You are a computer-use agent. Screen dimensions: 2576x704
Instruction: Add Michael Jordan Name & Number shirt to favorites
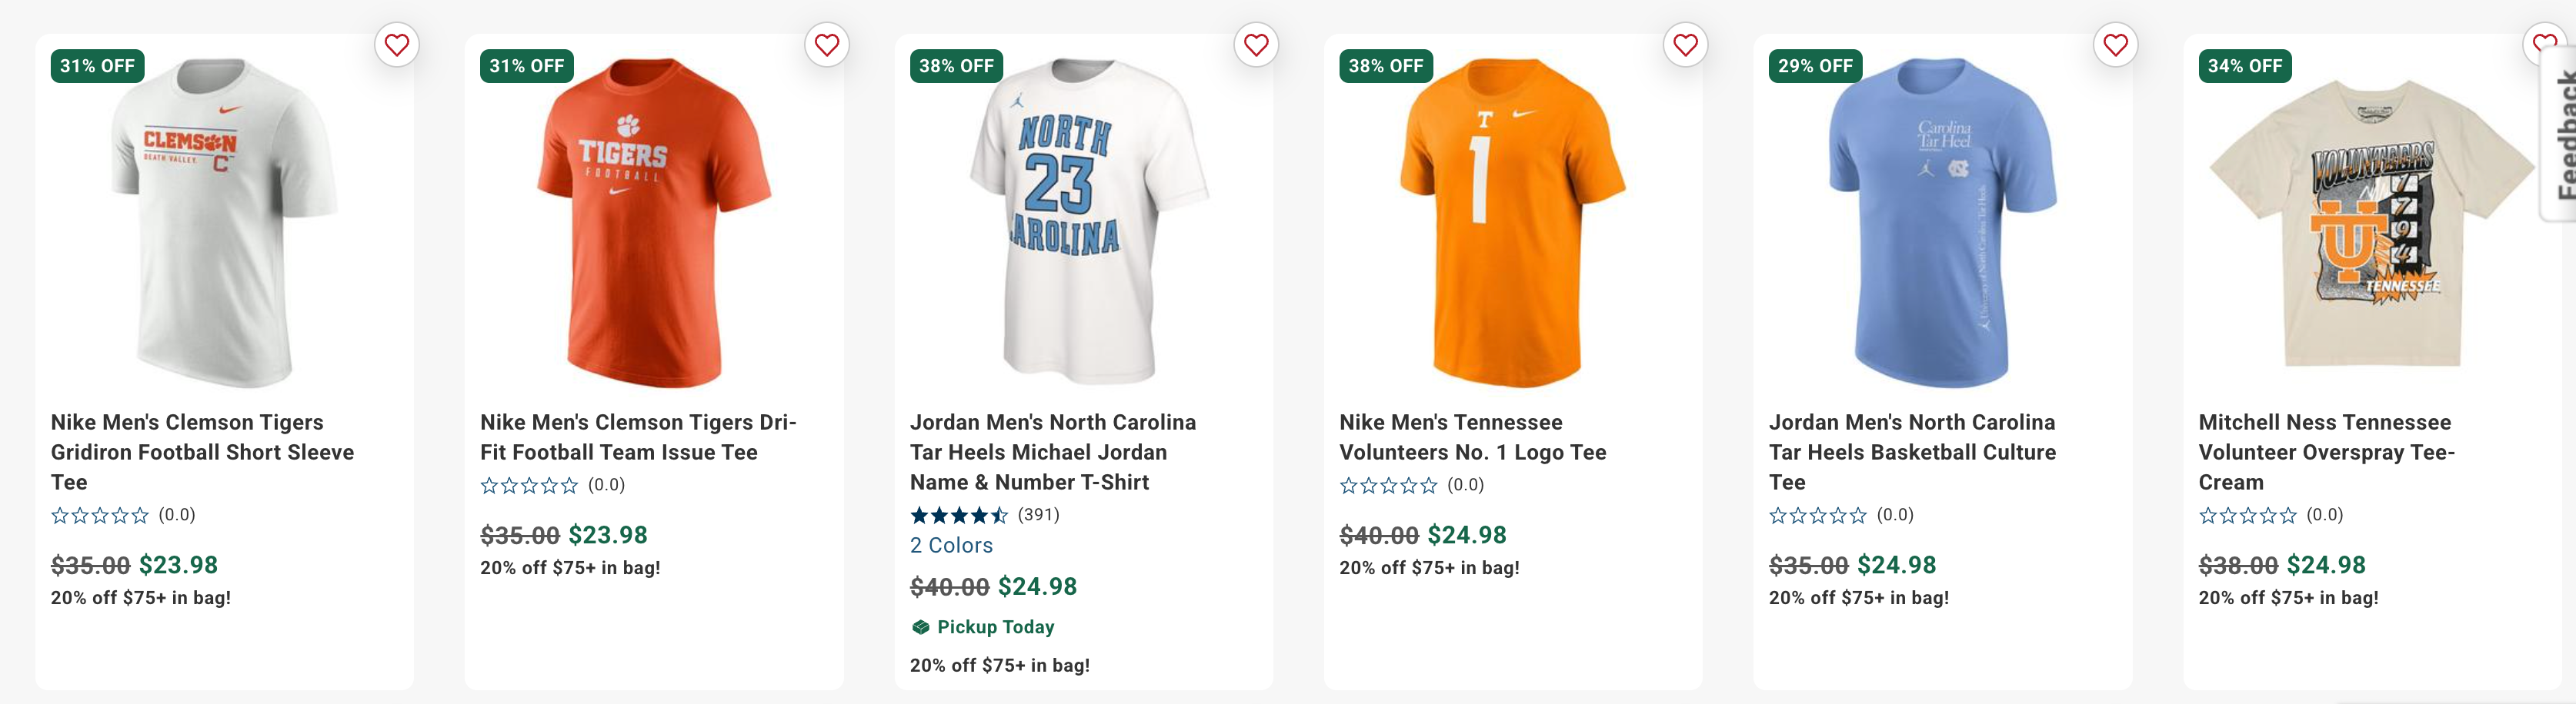[x=1256, y=45]
